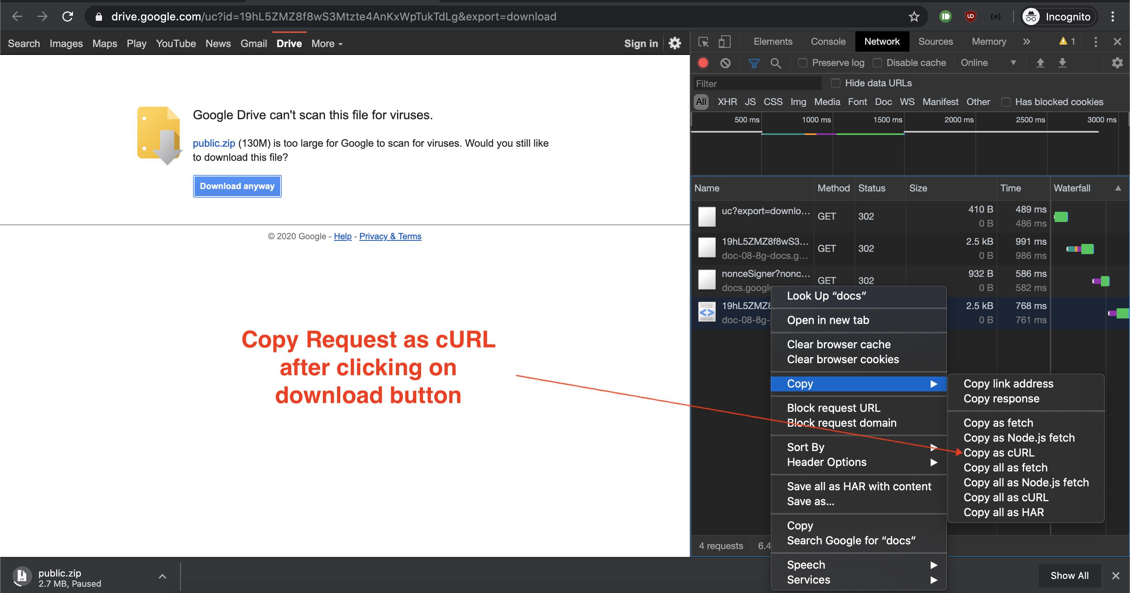Bookmark page with star icon

[x=914, y=16]
